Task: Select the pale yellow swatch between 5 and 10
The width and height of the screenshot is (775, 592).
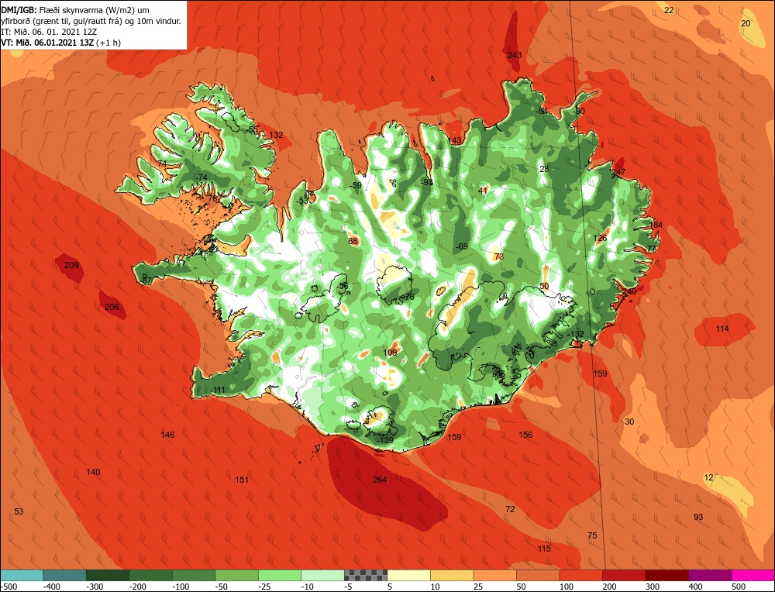Action: click(409, 575)
